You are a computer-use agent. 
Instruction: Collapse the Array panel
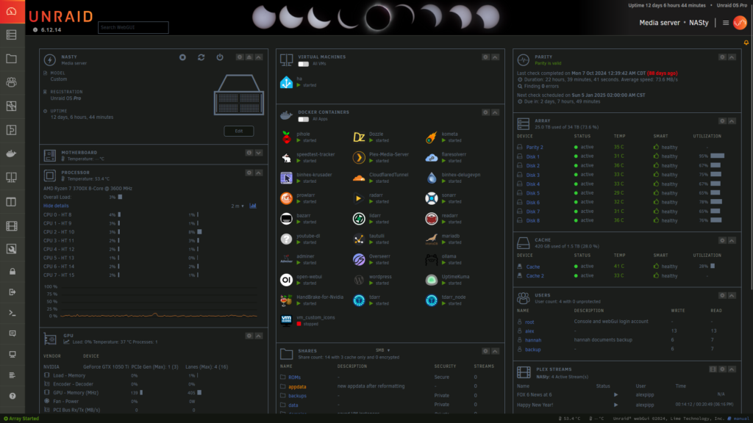coord(732,121)
